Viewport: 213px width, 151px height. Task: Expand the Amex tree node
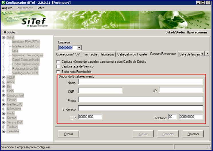tap(4, 82)
